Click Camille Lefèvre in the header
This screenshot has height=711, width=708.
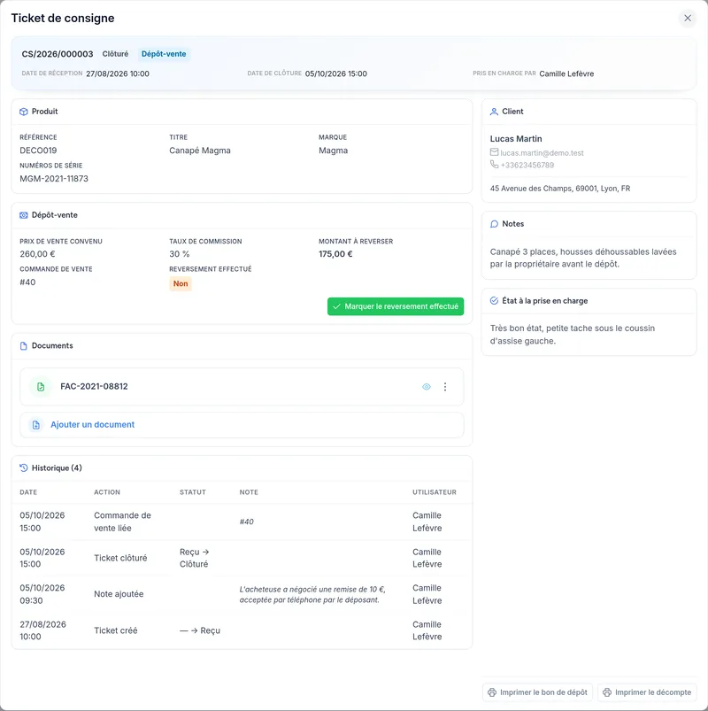pyautogui.click(x=566, y=73)
